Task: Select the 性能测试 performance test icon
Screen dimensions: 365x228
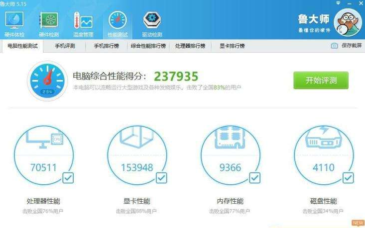Action: tap(118, 24)
